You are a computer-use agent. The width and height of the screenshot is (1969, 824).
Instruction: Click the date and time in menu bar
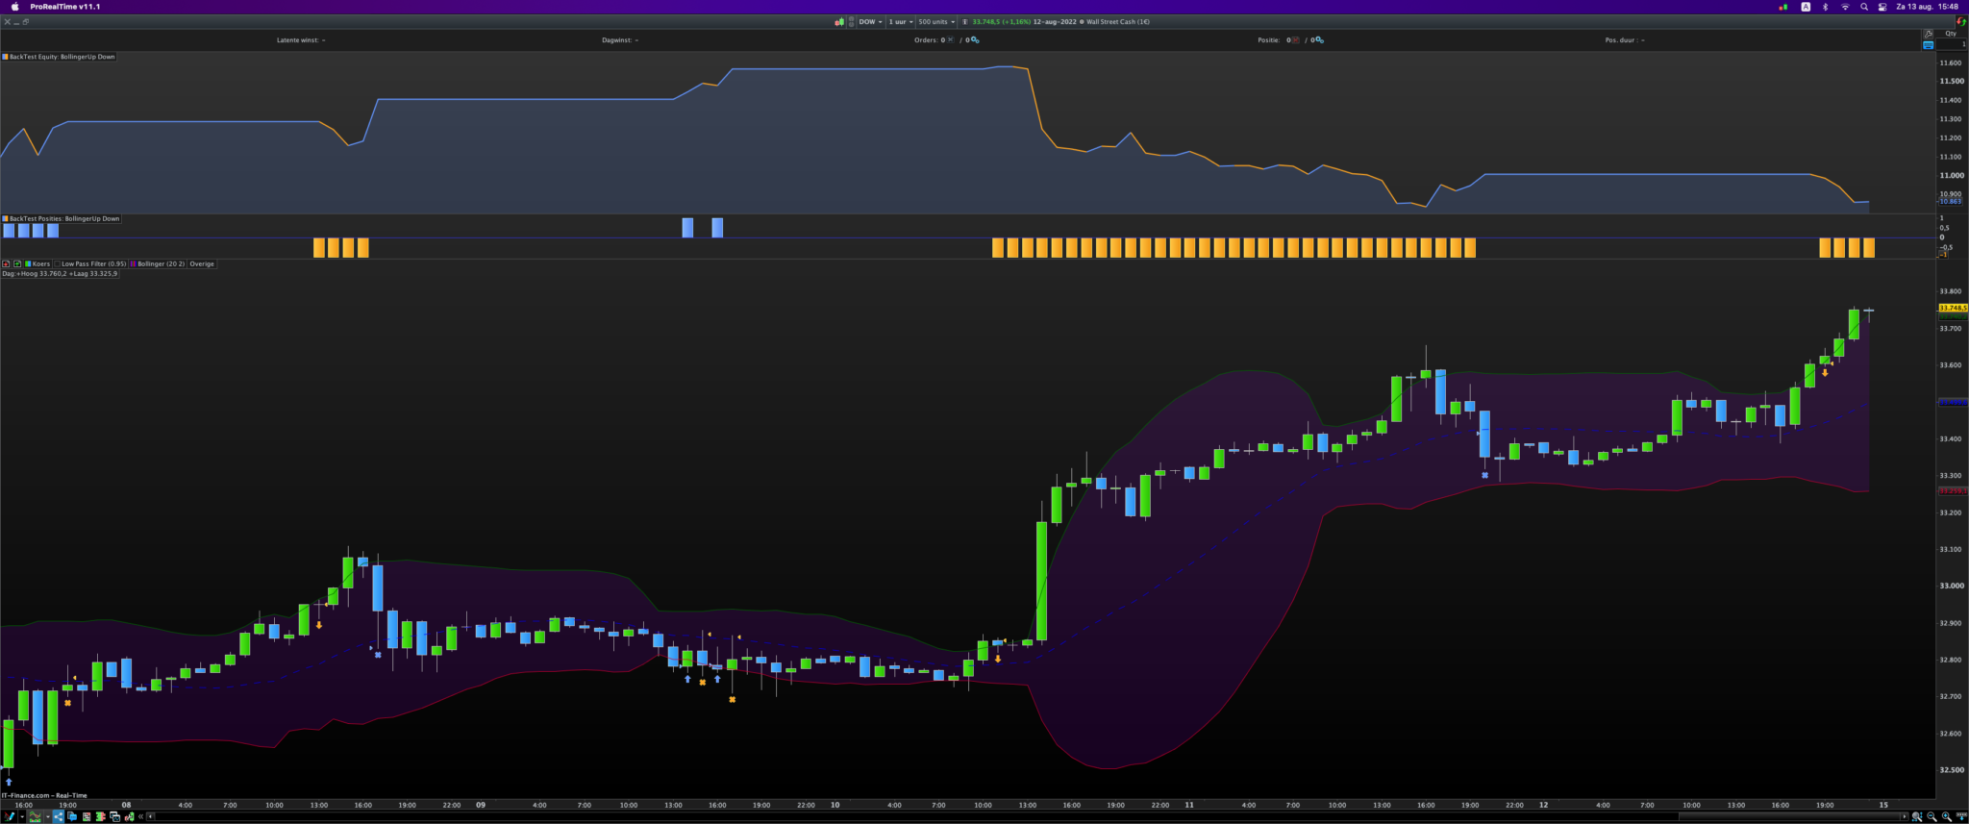click(x=1928, y=7)
